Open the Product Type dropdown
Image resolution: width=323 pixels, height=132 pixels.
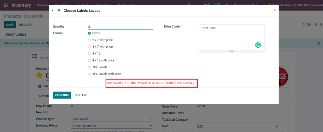click(111, 119)
